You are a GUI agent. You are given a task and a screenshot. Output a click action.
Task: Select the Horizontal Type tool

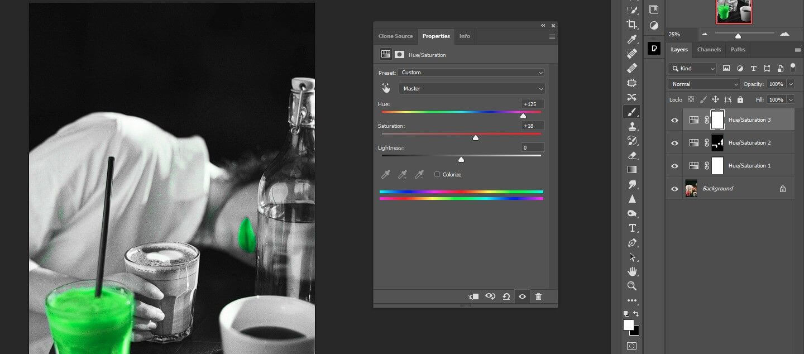(631, 228)
